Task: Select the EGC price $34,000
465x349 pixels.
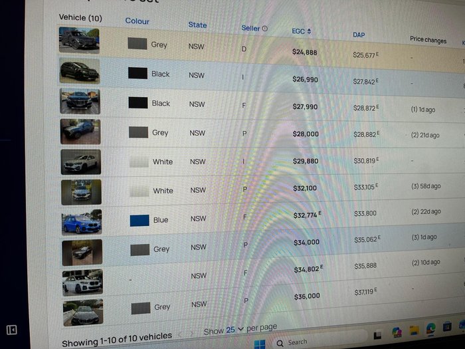Action: [x=307, y=242]
